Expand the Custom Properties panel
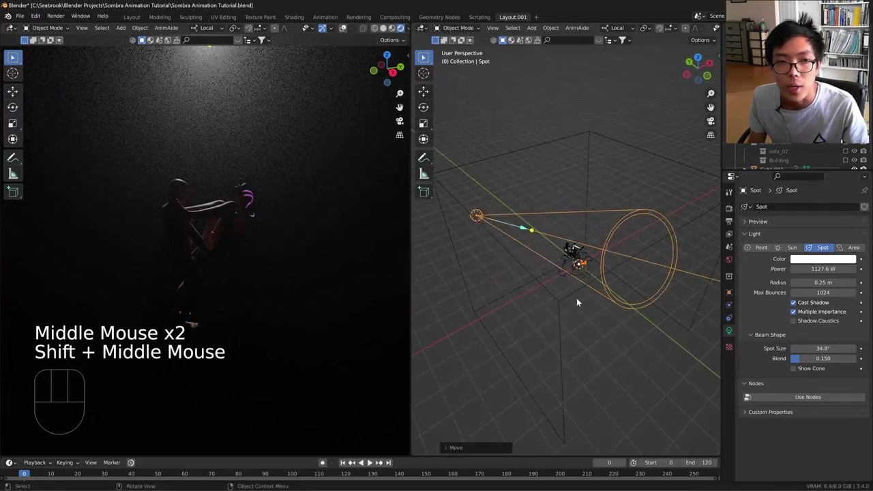Viewport: 873px width, 491px height. [770, 412]
